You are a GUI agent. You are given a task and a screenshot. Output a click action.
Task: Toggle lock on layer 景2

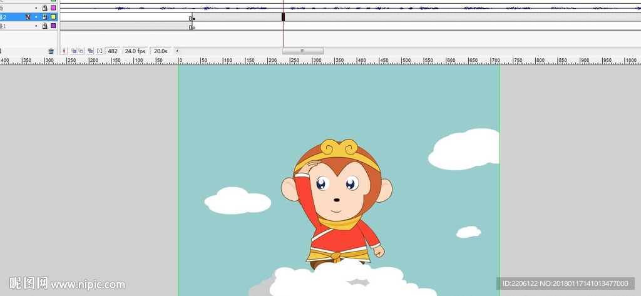point(45,17)
